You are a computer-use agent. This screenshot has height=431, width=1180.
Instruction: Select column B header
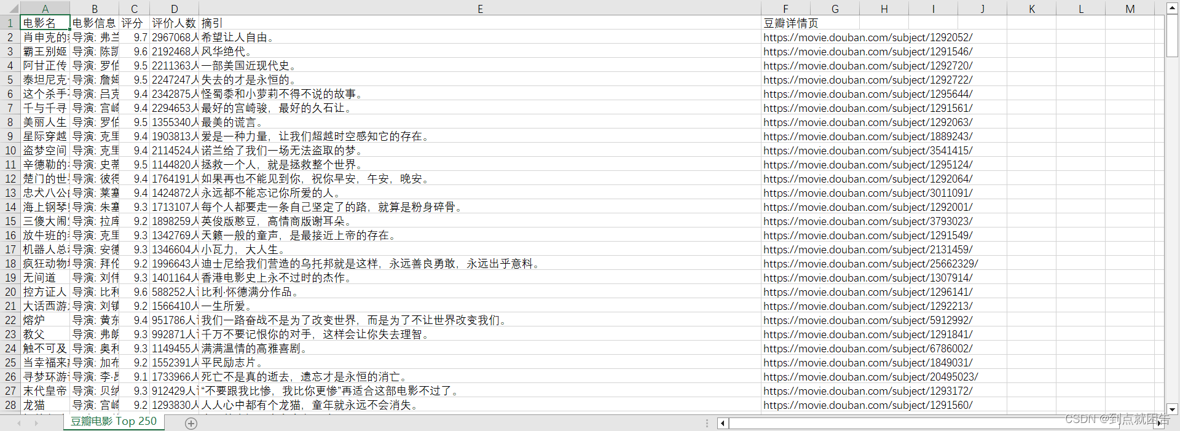94,9
